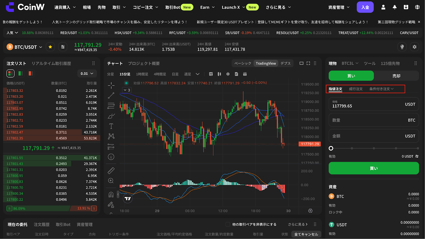The width and height of the screenshot is (425, 239).
Task: Open the language globe icon
Action: 417,7
